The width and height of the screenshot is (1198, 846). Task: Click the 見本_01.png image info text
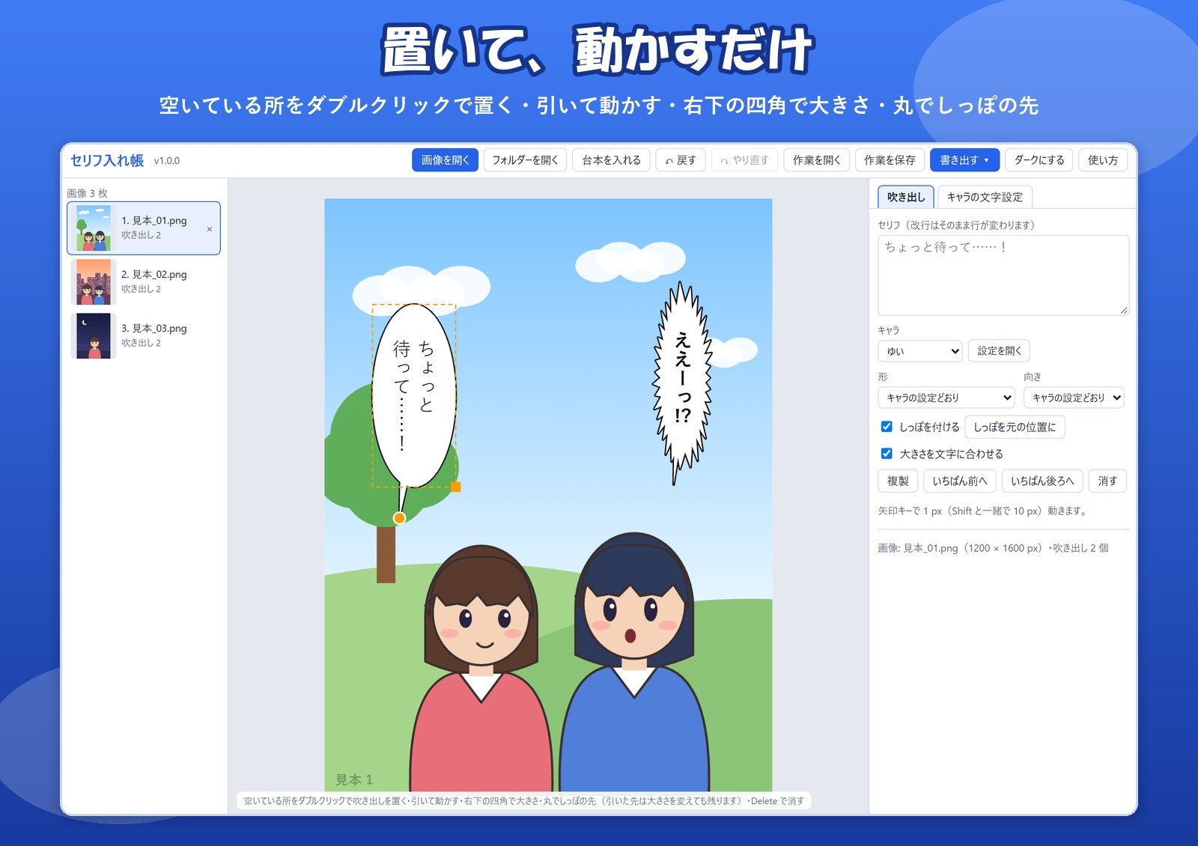(x=993, y=548)
